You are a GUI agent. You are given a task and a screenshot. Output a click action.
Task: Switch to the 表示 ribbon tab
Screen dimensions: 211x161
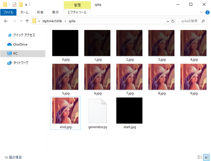click(55, 12)
